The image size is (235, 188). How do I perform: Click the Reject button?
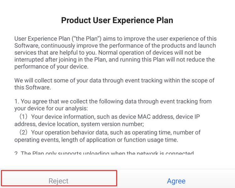pyautogui.click(x=59, y=181)
